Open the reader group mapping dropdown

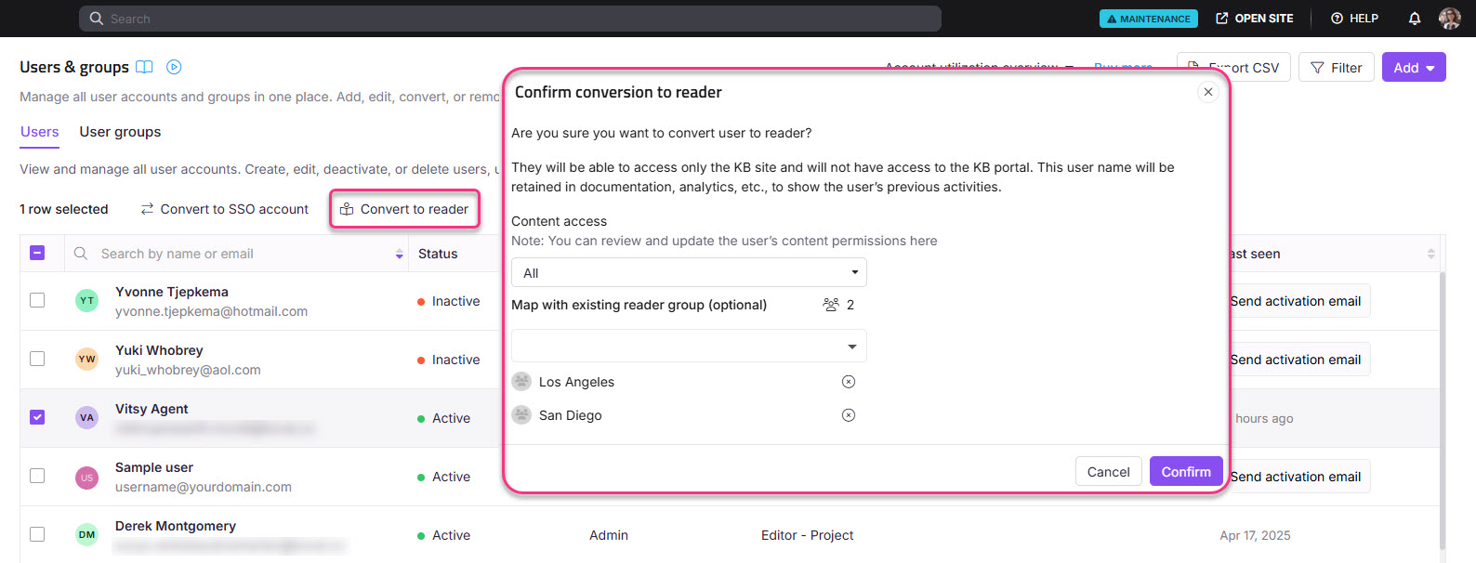(x=689, y=346)
